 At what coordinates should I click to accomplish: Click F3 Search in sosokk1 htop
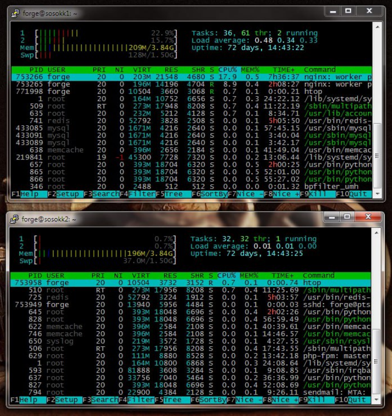[101, 194]
